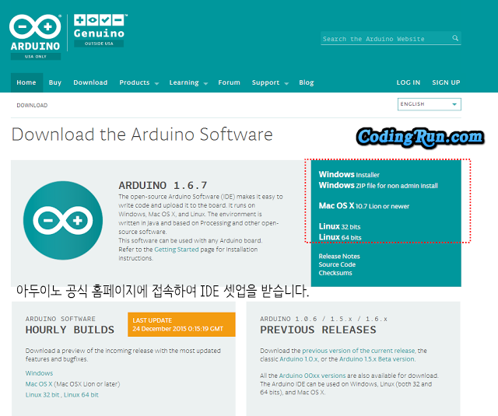
Task: Click the PREVIOUS RELEASES heading
Action: click(x=318, y=330)
